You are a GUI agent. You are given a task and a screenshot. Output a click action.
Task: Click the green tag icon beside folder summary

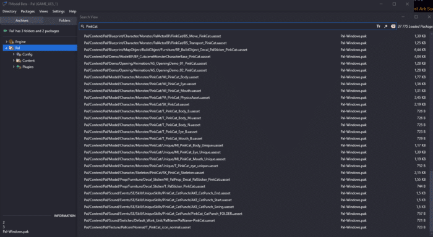pos(5,31)
